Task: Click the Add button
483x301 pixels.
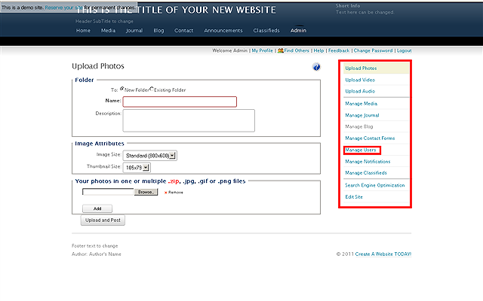Action: (97, 208)
